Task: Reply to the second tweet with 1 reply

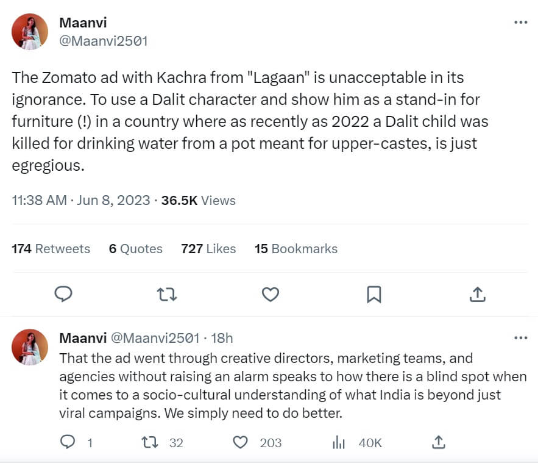Action: [x=68, y=442]
